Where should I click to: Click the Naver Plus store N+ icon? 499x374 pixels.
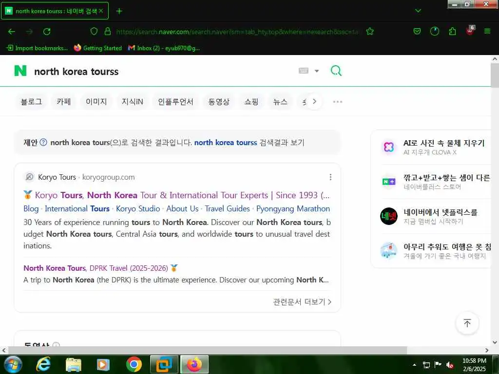point(388,182)
